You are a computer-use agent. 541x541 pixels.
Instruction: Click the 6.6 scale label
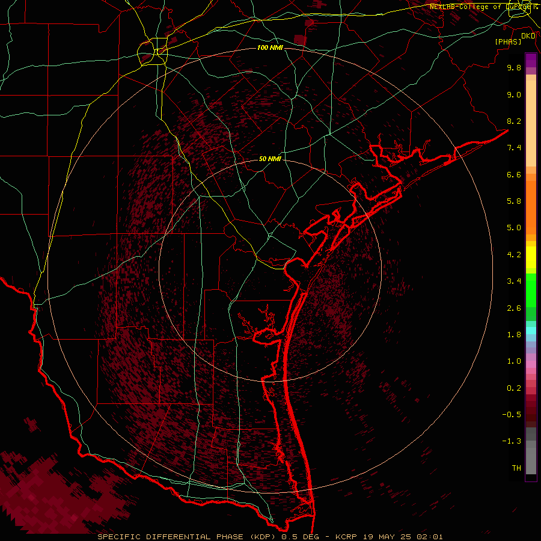514,174
